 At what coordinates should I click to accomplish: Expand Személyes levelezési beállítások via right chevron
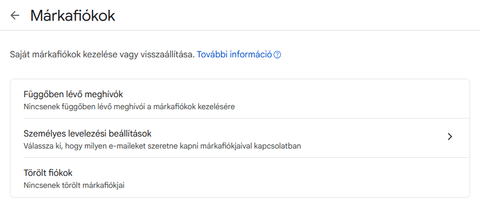tap(450, 137)
